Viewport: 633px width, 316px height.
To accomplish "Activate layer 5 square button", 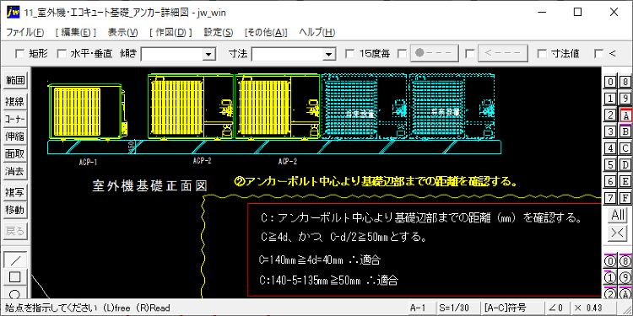I will (x=610, y=165).
